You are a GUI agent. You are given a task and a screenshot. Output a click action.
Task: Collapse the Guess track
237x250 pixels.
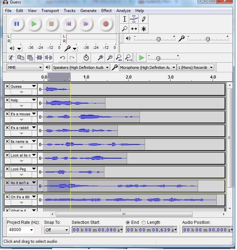pos(21,92)
